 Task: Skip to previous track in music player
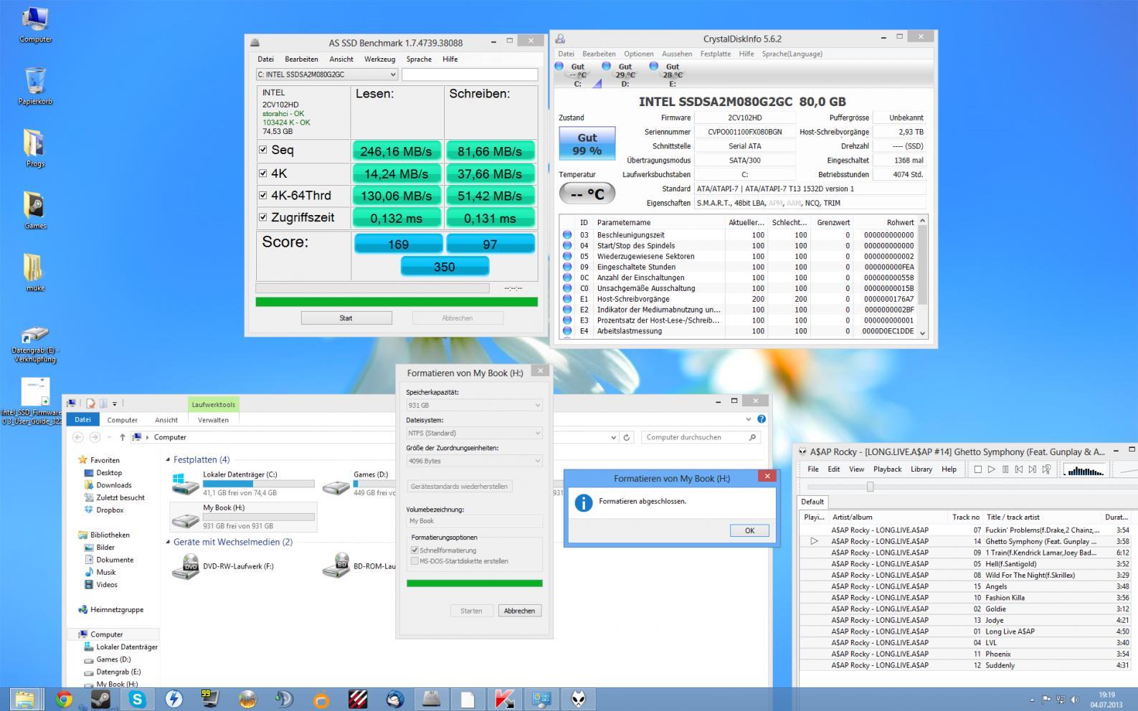(1019, 469)
